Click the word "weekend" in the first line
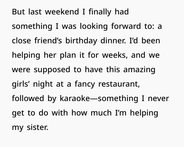This screenshot has height=147, width=184. click(62, 12)
